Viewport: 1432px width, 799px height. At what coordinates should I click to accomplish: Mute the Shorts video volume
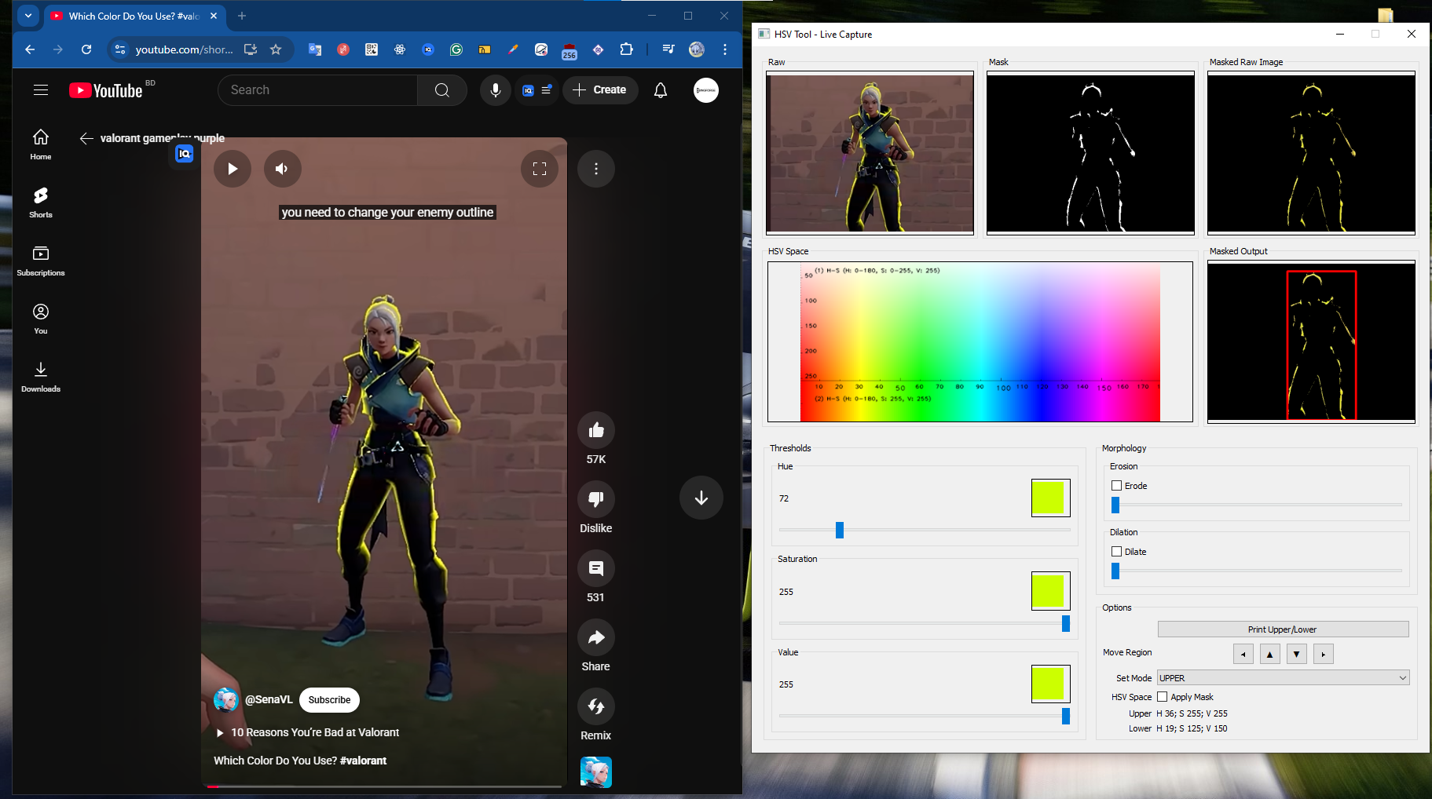coord(283,169)
